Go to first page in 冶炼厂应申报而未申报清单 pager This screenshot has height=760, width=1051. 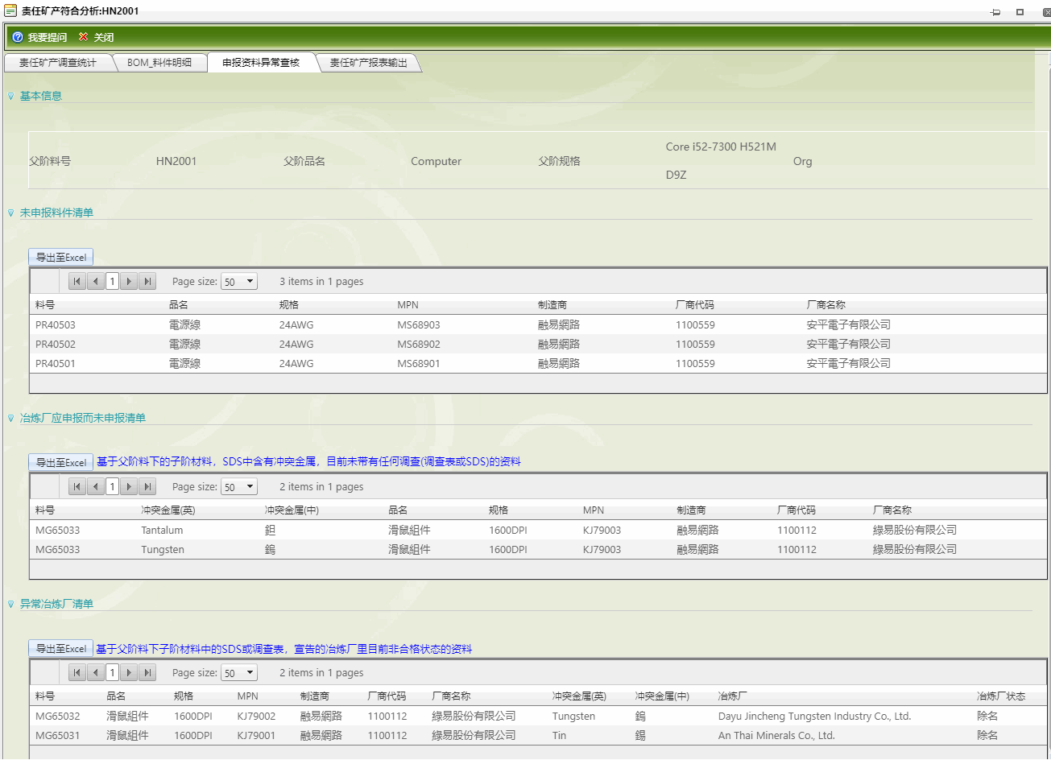click(77, 486)
